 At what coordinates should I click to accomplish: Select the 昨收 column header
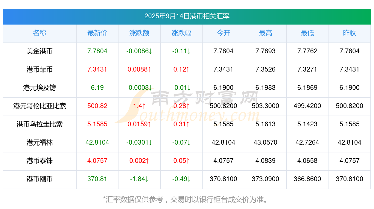point(349,33)
